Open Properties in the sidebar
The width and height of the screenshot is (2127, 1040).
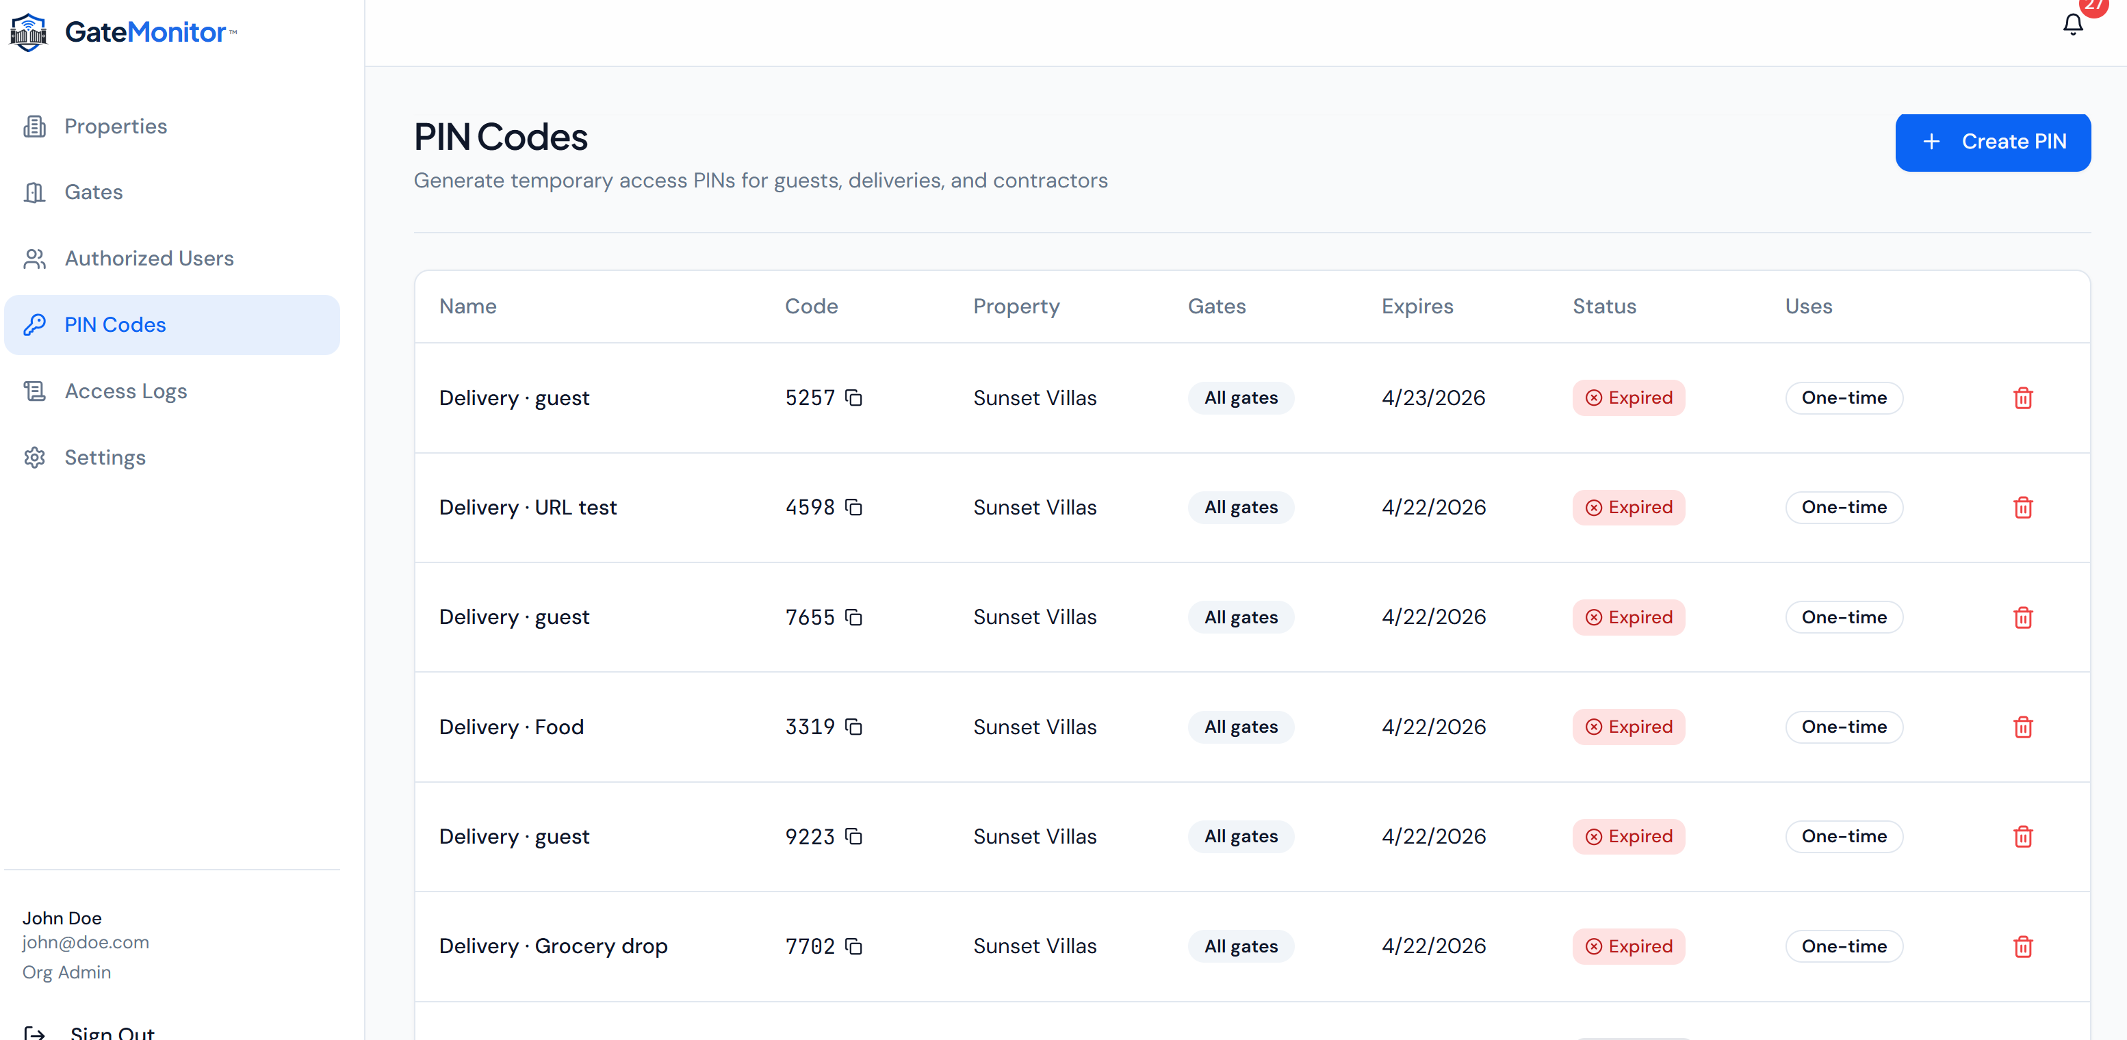pos(172,127)
